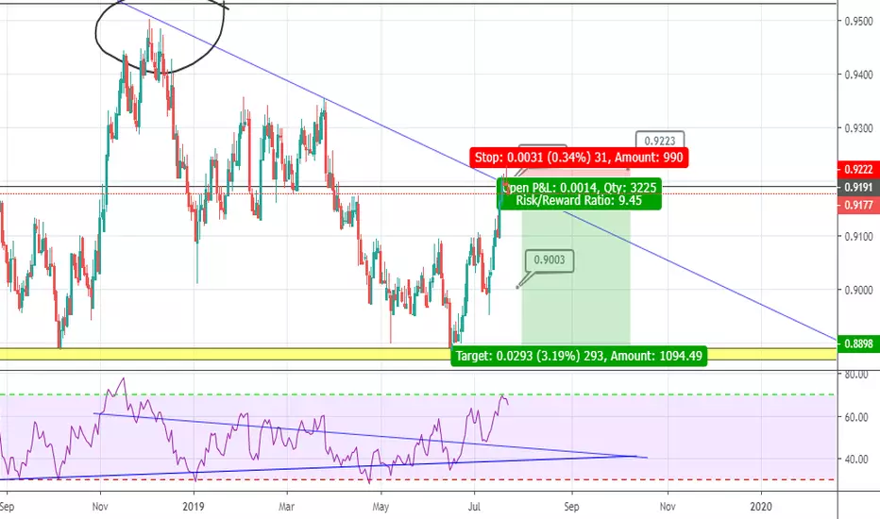
Task: Click the RSI 80.00 scale value
Action: [x=856, y=375]
